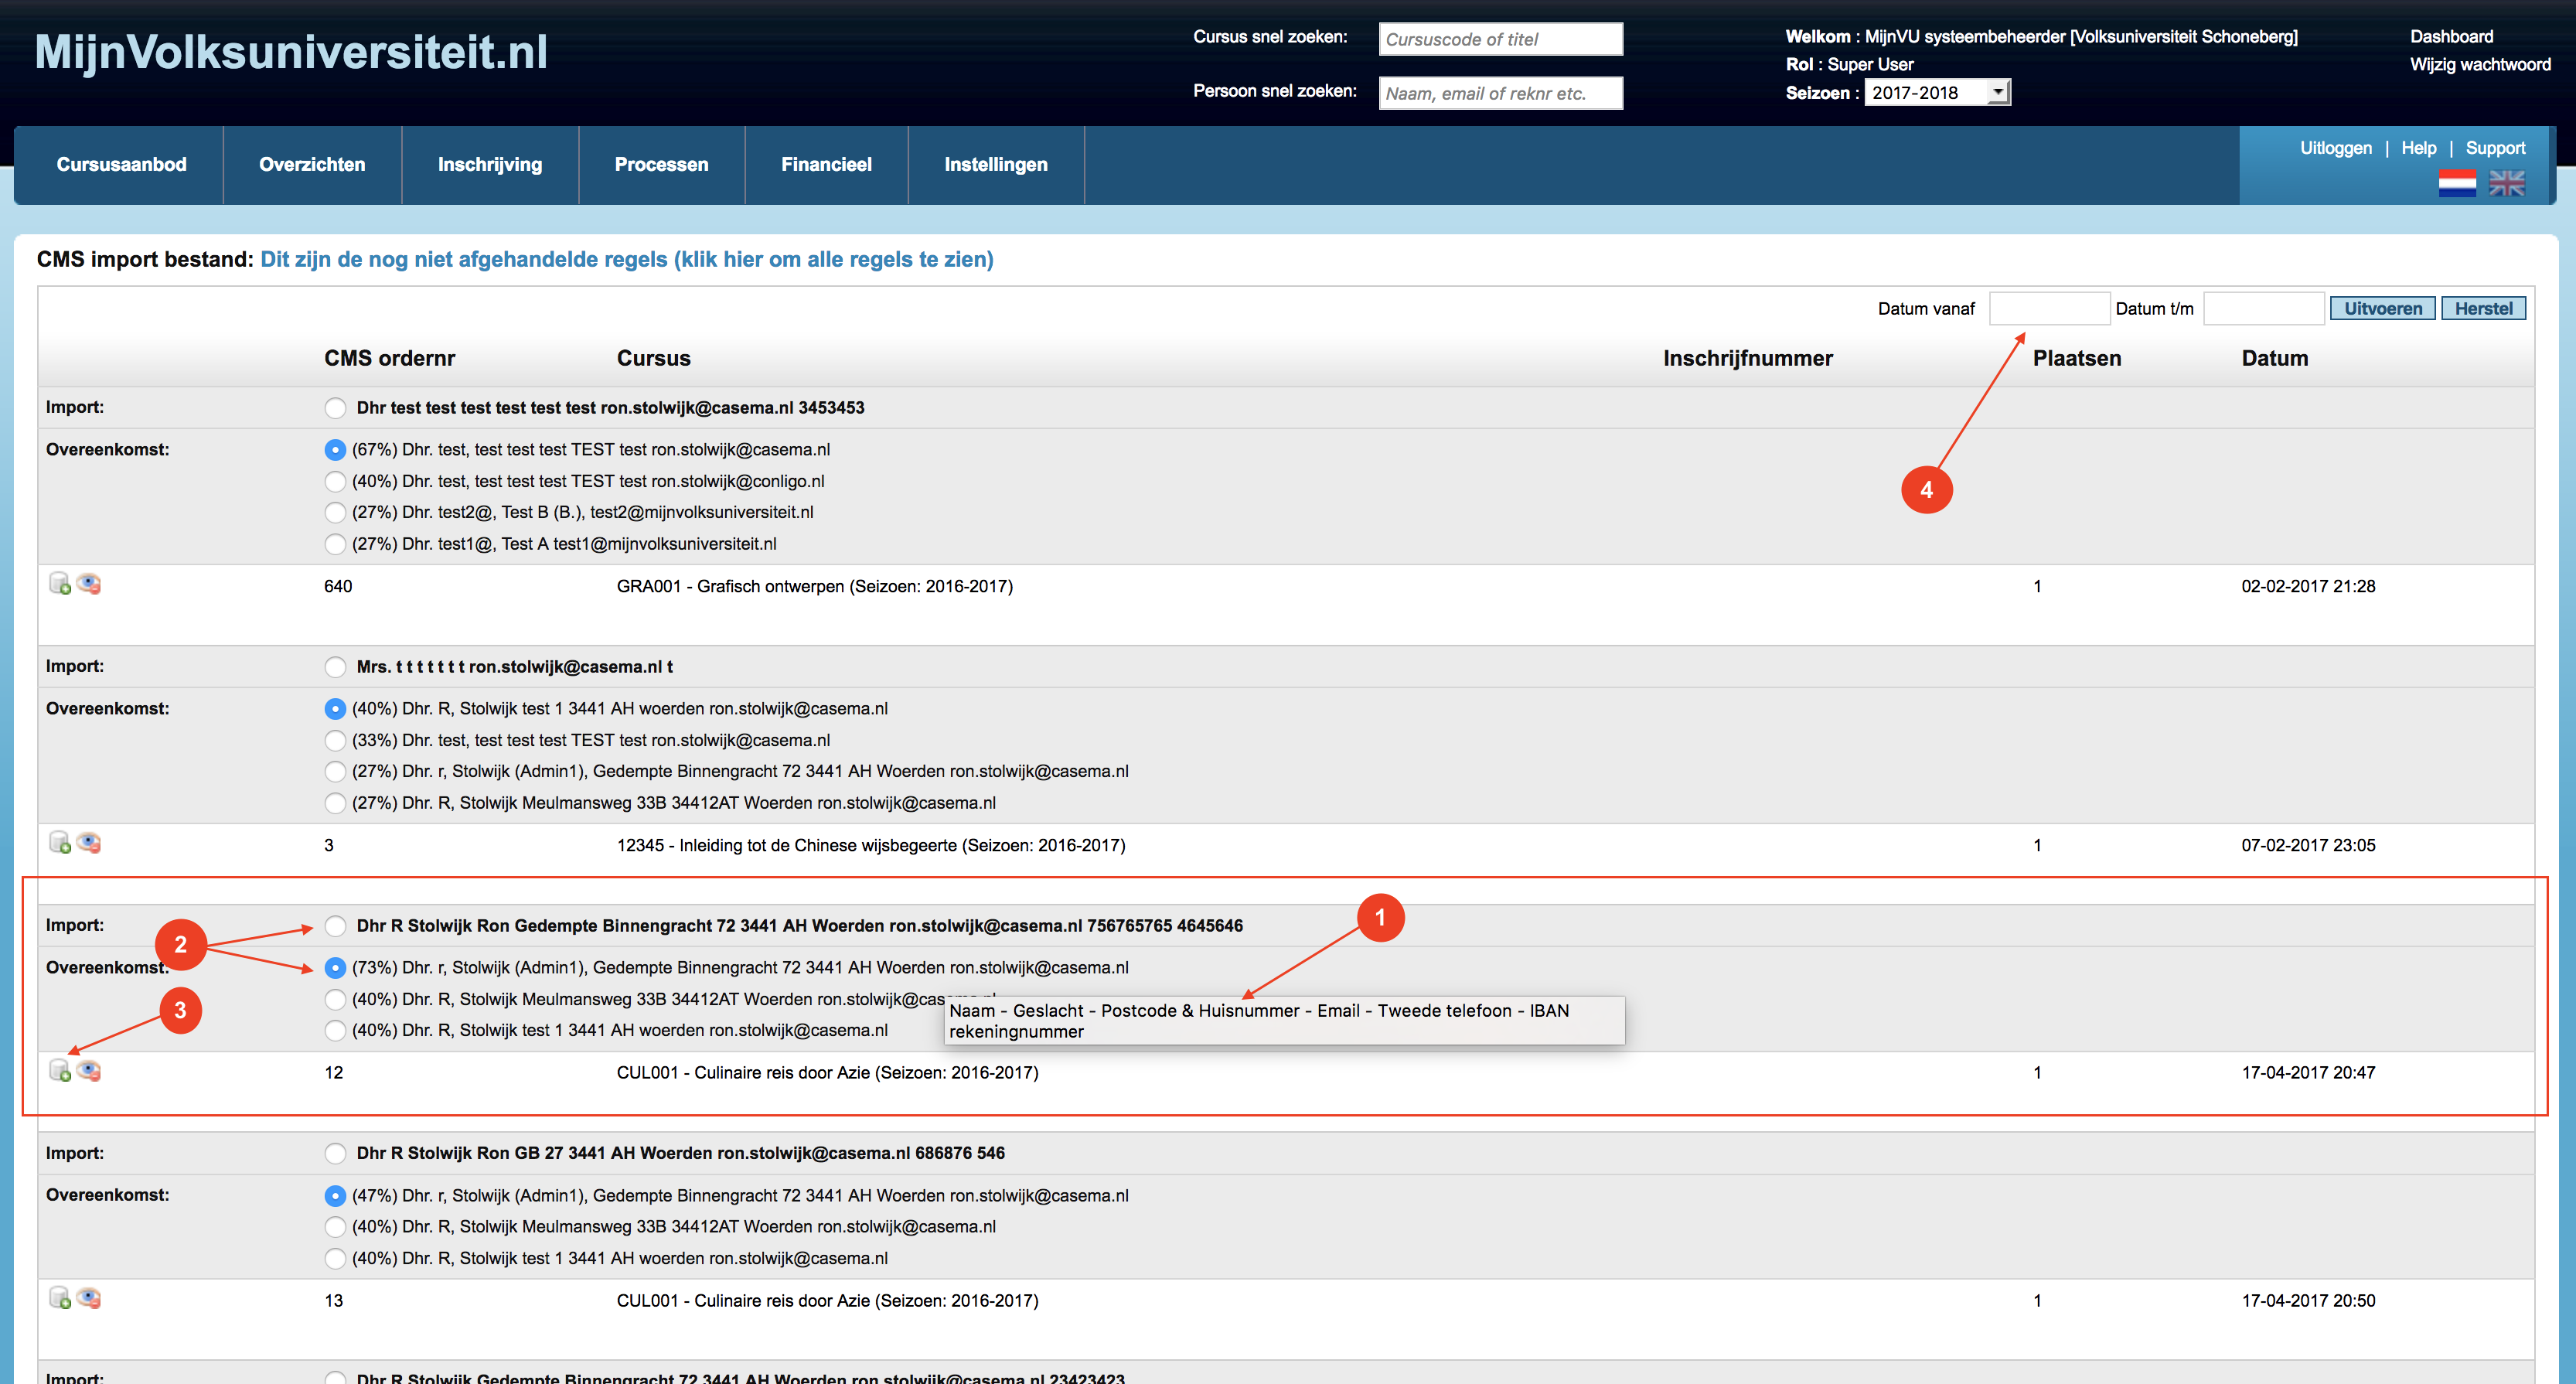Switch language with UK flag icon

pyautogui.click(x=2506, y=184)
